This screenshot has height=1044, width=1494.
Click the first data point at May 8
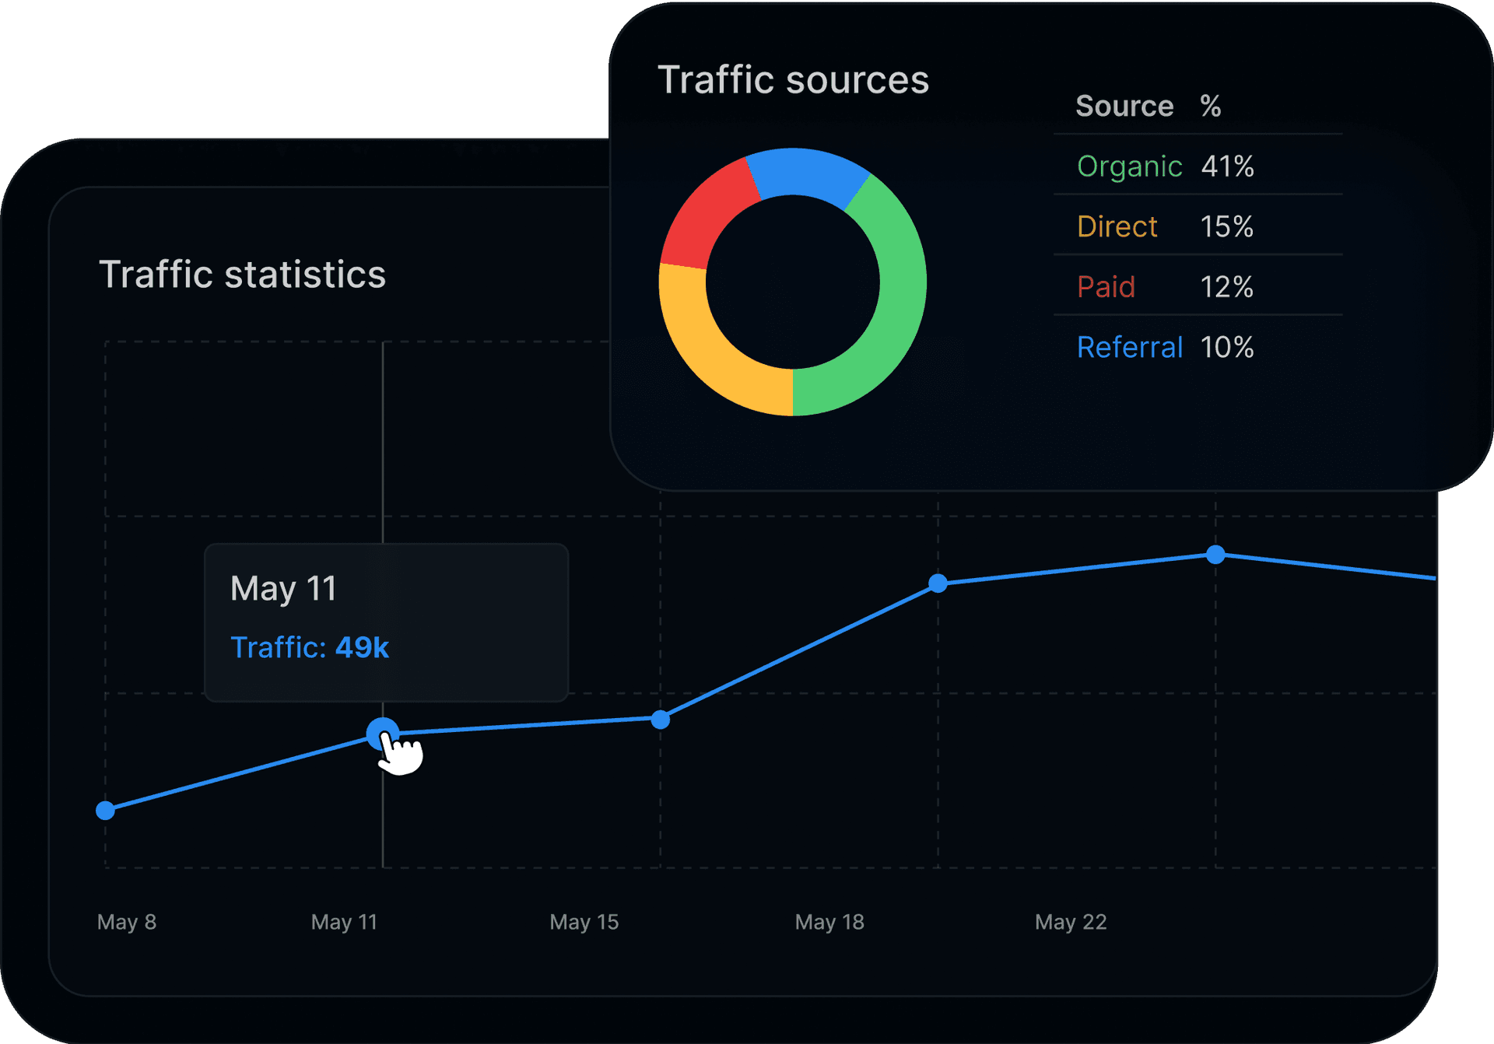pos(106,811)
